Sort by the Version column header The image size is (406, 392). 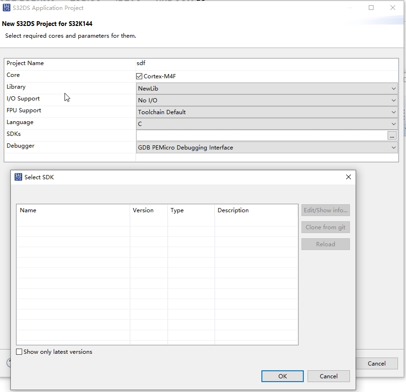[x=149, y=210]
